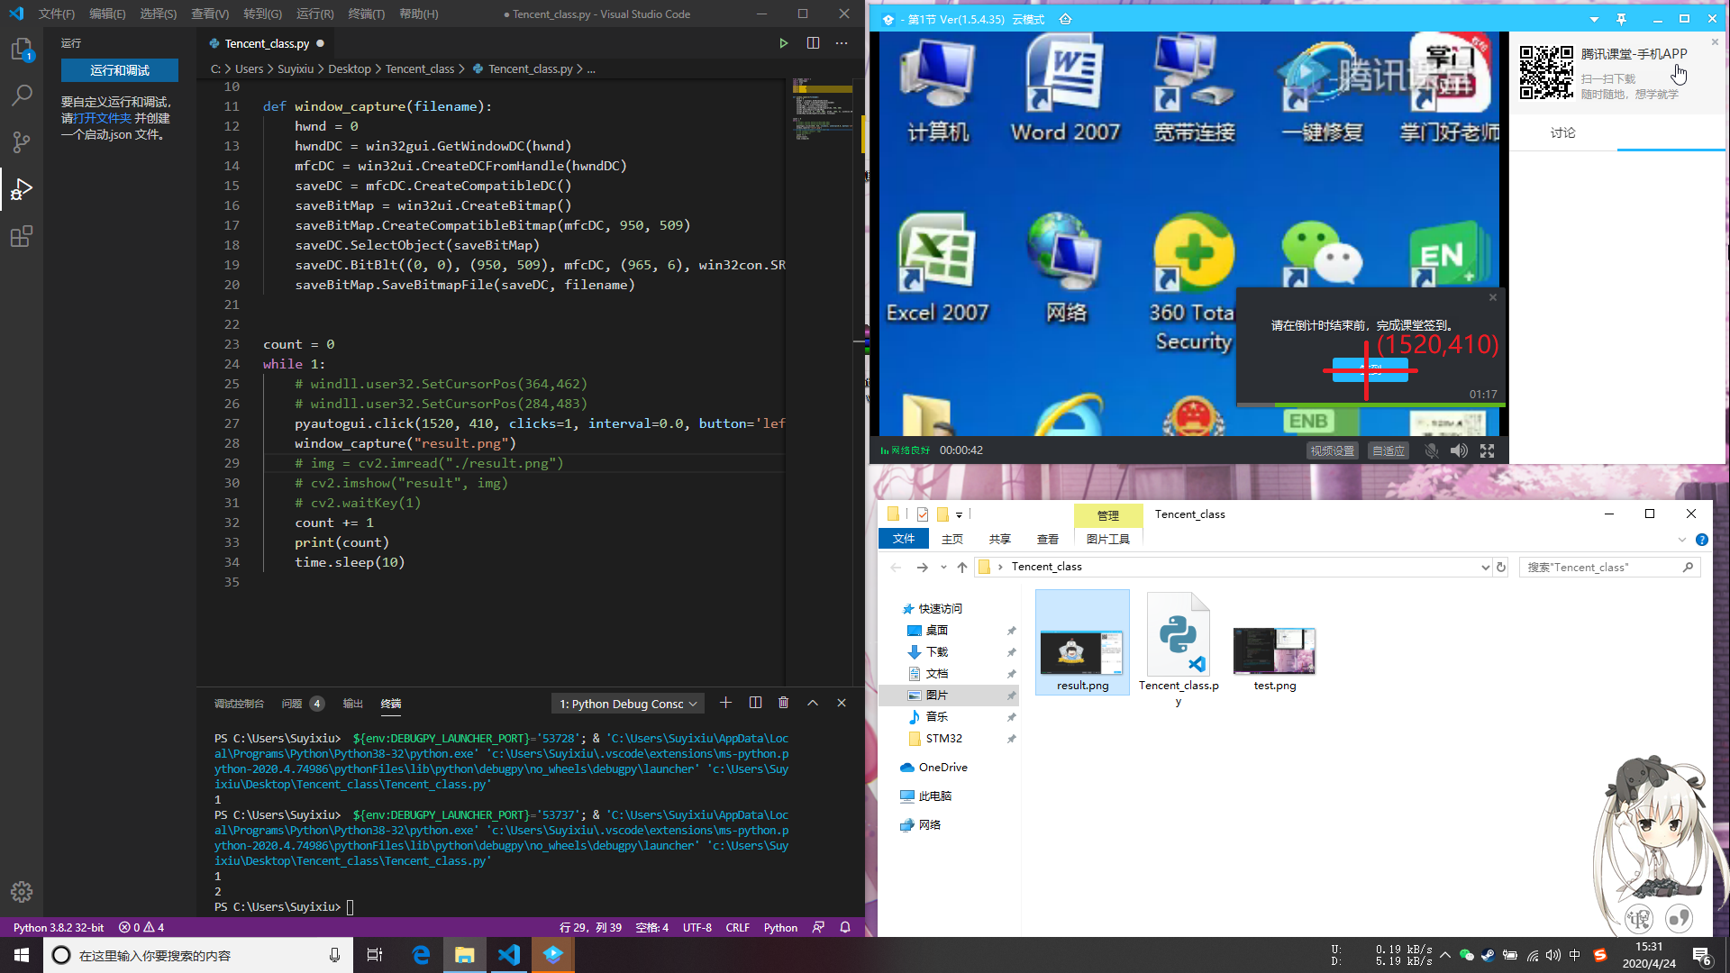Viewport: 1730px width, 973px height.
Task: Toggle 自适应 adaptive quality mode
Action: (1388, 450)
